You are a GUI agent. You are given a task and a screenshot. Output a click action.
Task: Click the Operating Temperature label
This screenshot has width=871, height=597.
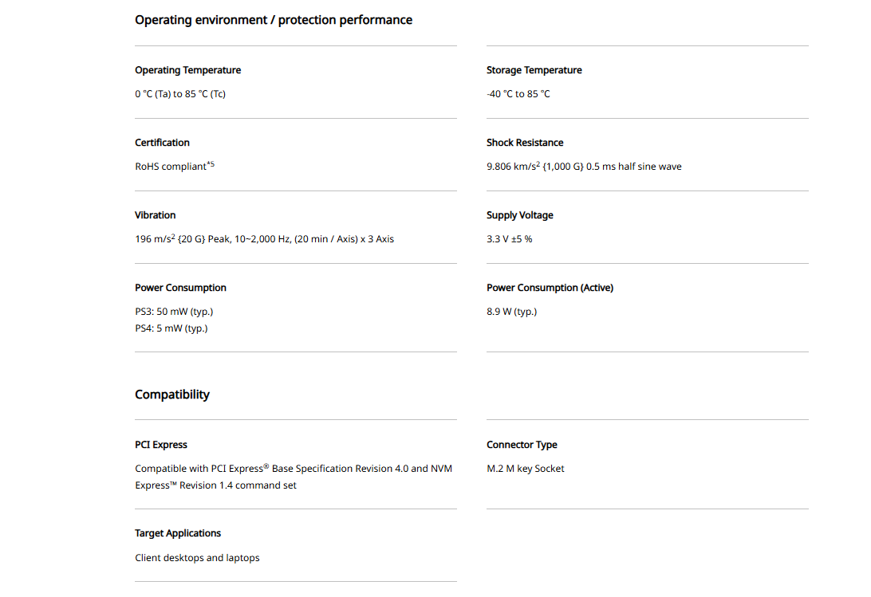coord(187,70)
